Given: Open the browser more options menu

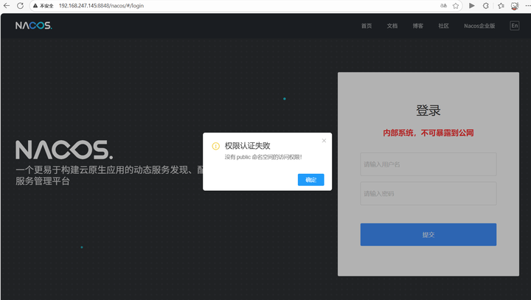Looking at the screenshot, I should [527, 6].
